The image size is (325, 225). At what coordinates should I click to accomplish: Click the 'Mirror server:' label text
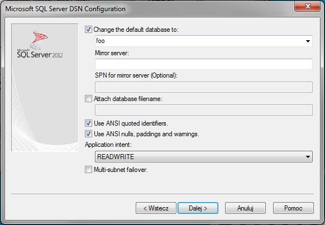coord(112,53)
